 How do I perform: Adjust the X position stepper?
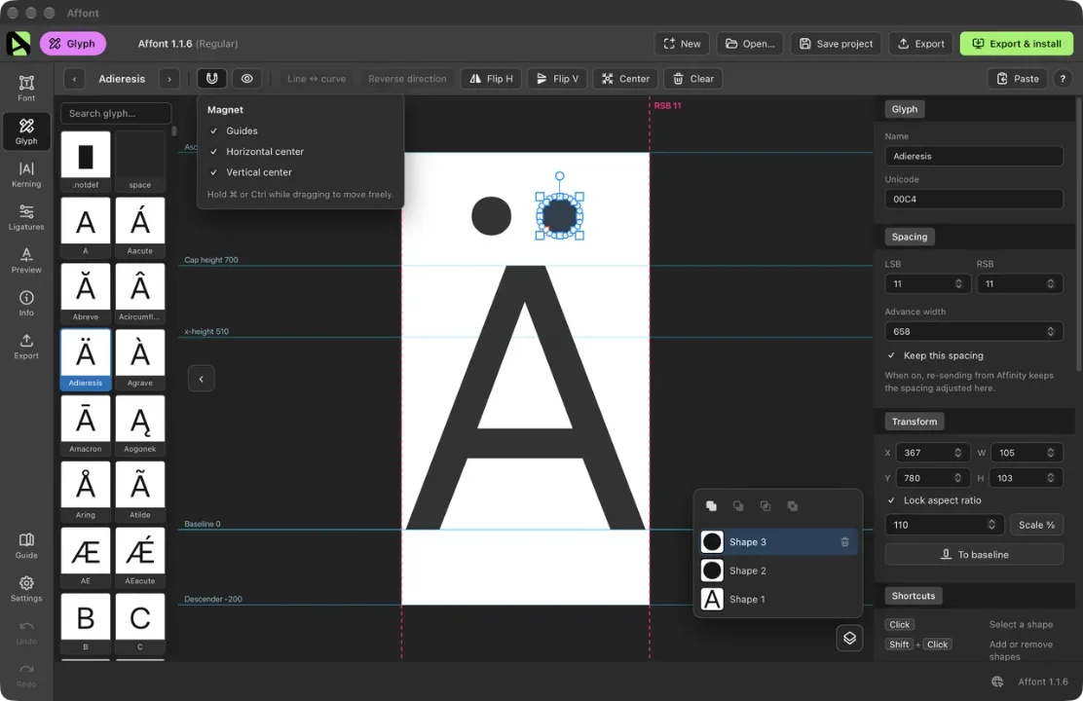coord(957,453)
